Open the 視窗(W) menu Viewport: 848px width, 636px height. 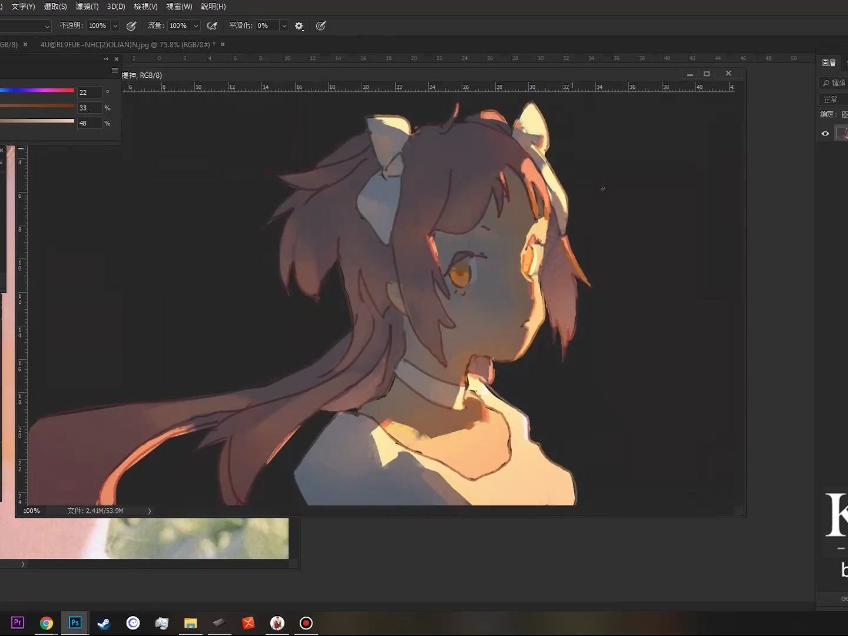pyautogui.click(x=180, y=6)
